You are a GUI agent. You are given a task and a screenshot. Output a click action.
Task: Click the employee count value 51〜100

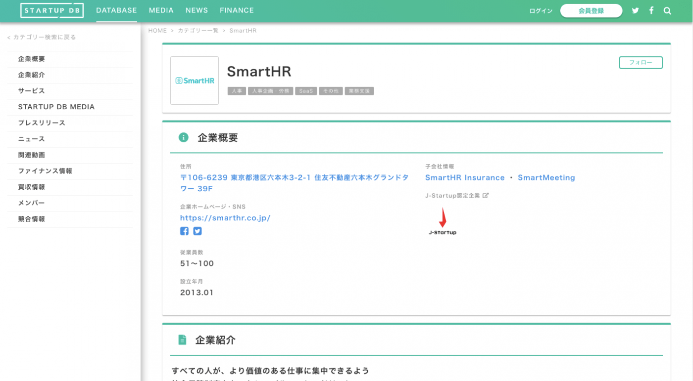tap(197, 263)
